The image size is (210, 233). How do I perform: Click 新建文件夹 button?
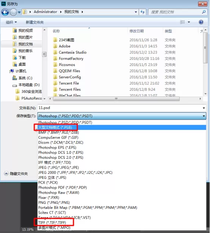coord(34,22)
